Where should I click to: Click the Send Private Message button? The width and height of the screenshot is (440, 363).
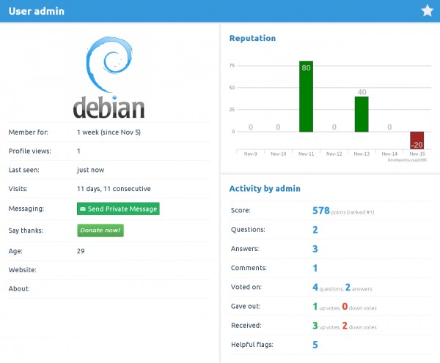118,209
